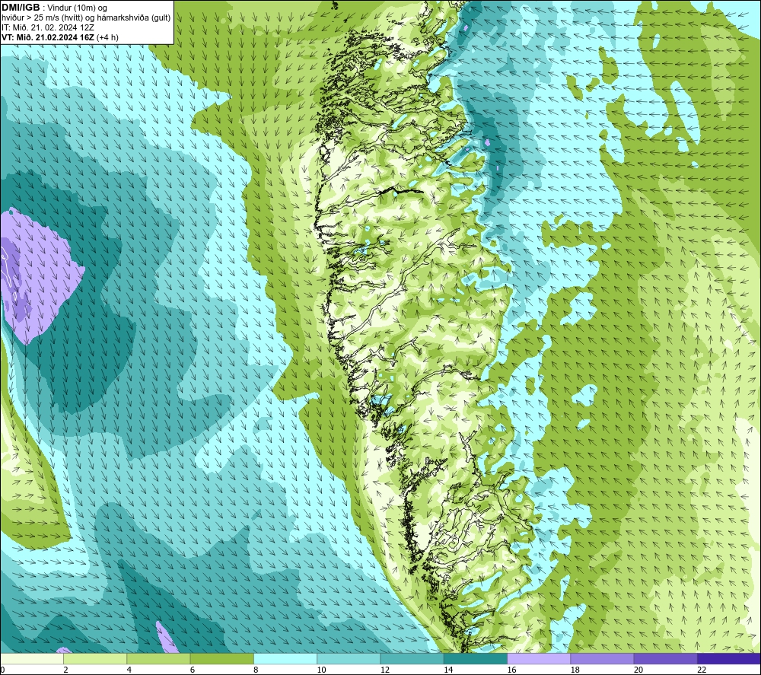Screen dimensions: 761x675
Task: Click the 'IT: Mið. 21. 02. 2024 12Z' line
Action: (48, 27)
